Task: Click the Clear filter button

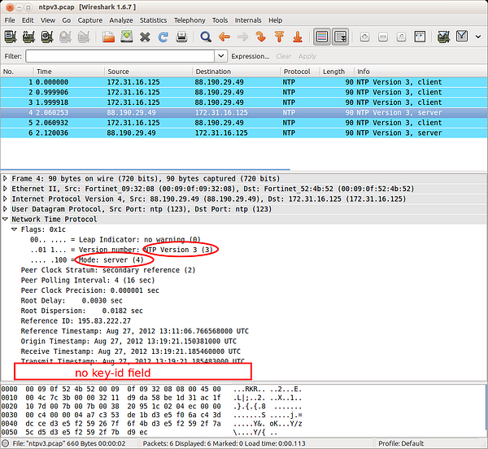Action: [x=284, y=56]
